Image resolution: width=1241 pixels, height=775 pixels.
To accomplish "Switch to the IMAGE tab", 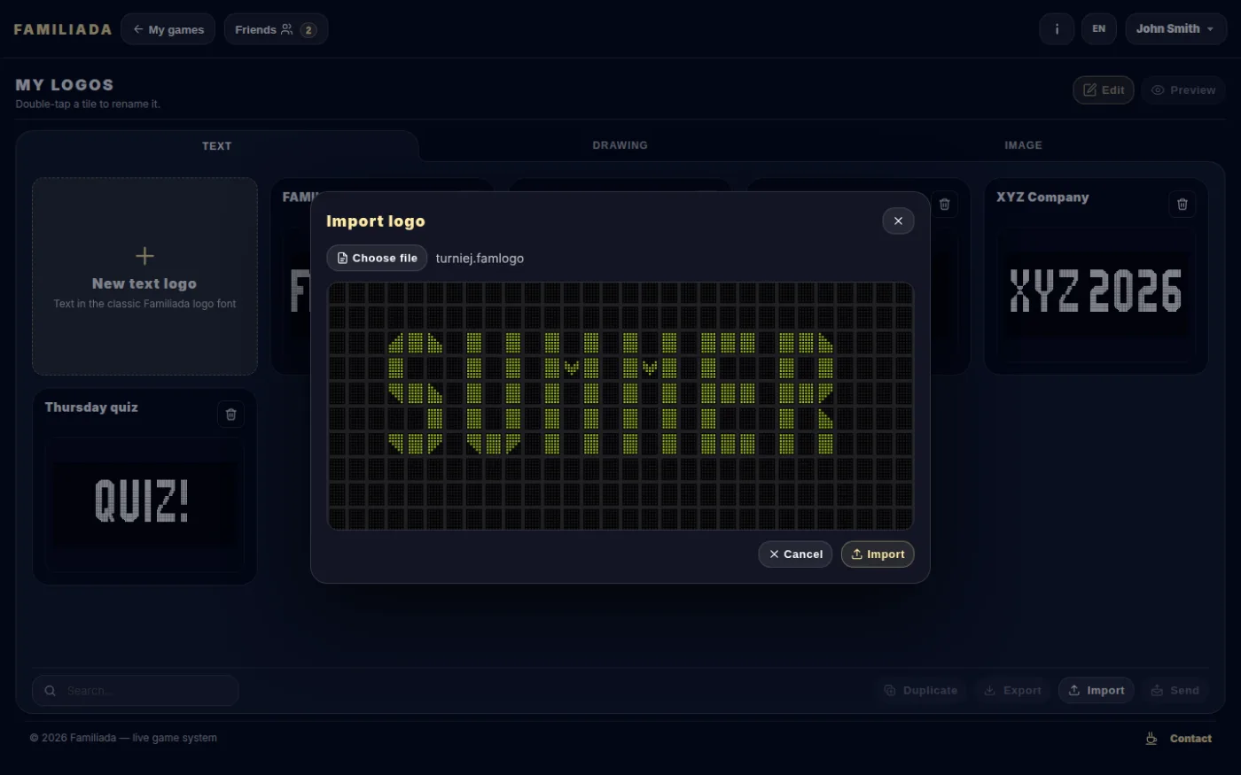I will point(1023,145).
